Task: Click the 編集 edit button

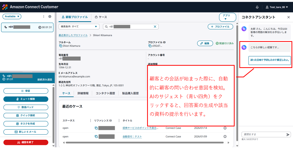Action: pos(205,43)
